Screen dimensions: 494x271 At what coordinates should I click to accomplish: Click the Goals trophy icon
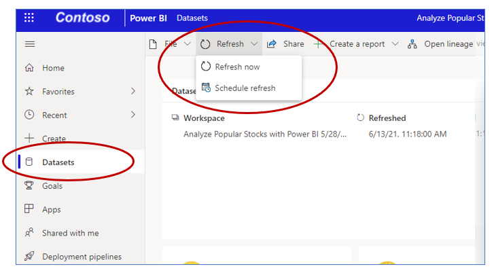(29, 185)
